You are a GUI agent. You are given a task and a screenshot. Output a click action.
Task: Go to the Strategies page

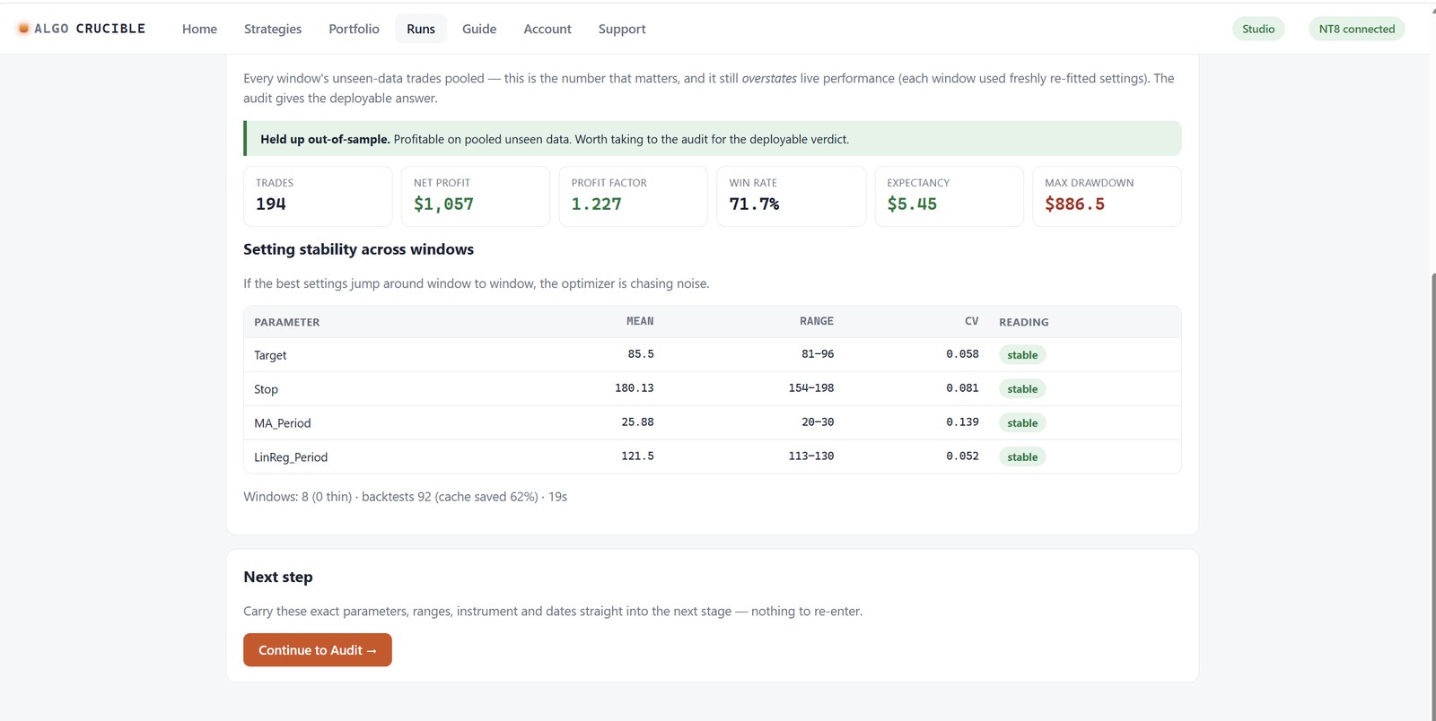tap(273, 29)
